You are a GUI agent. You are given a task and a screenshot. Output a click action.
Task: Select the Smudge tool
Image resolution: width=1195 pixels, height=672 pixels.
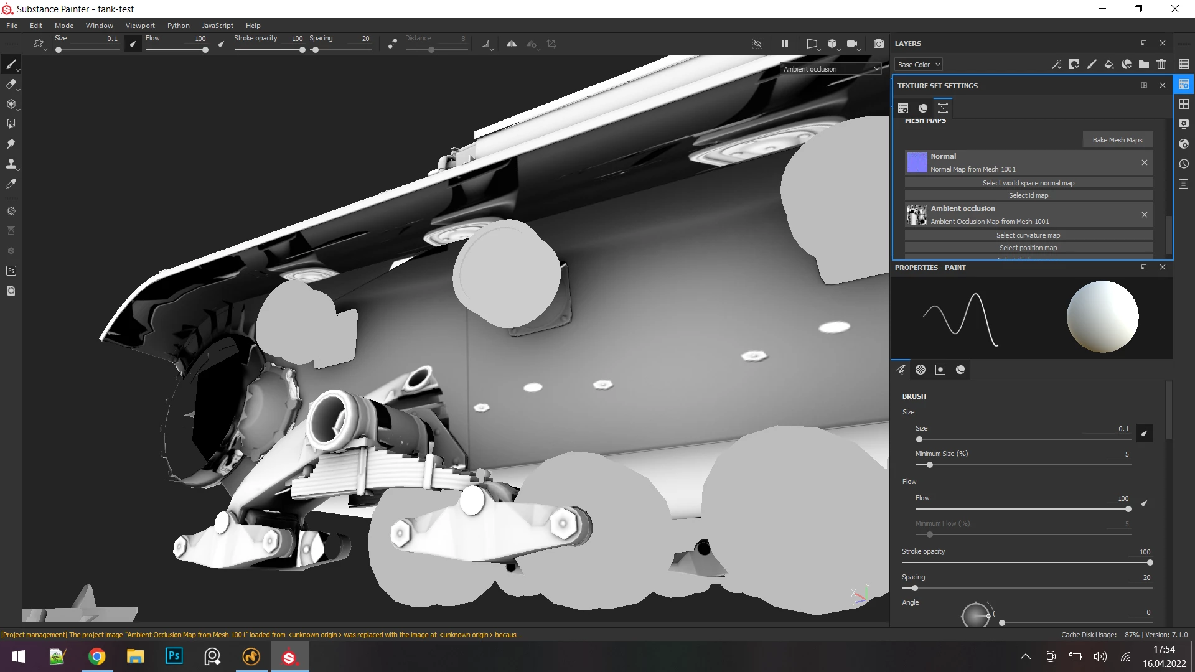[x=11, y=144]
